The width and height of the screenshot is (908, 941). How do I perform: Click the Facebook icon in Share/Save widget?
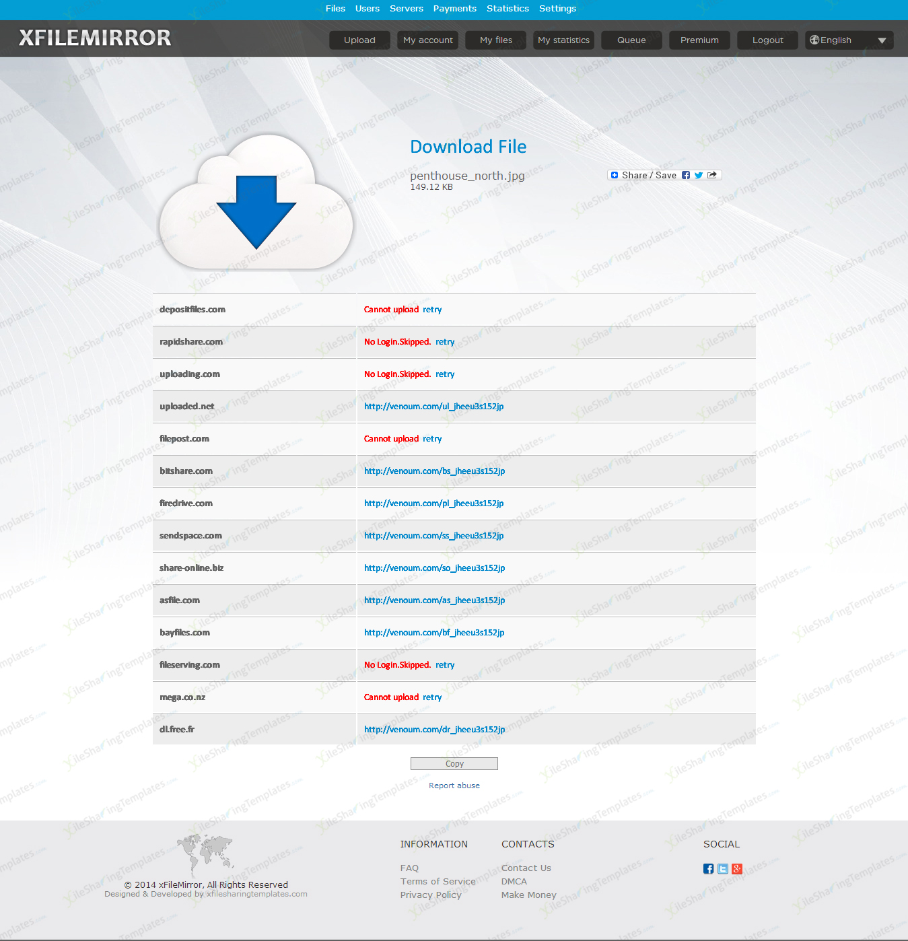pyautogui.click(x=686, y=175)
